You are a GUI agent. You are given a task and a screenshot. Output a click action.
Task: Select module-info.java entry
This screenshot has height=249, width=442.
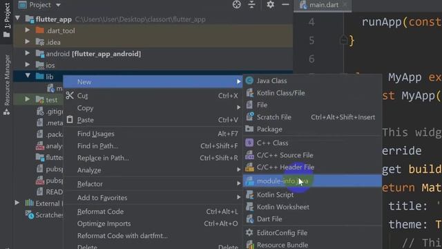tap(312, 181)
